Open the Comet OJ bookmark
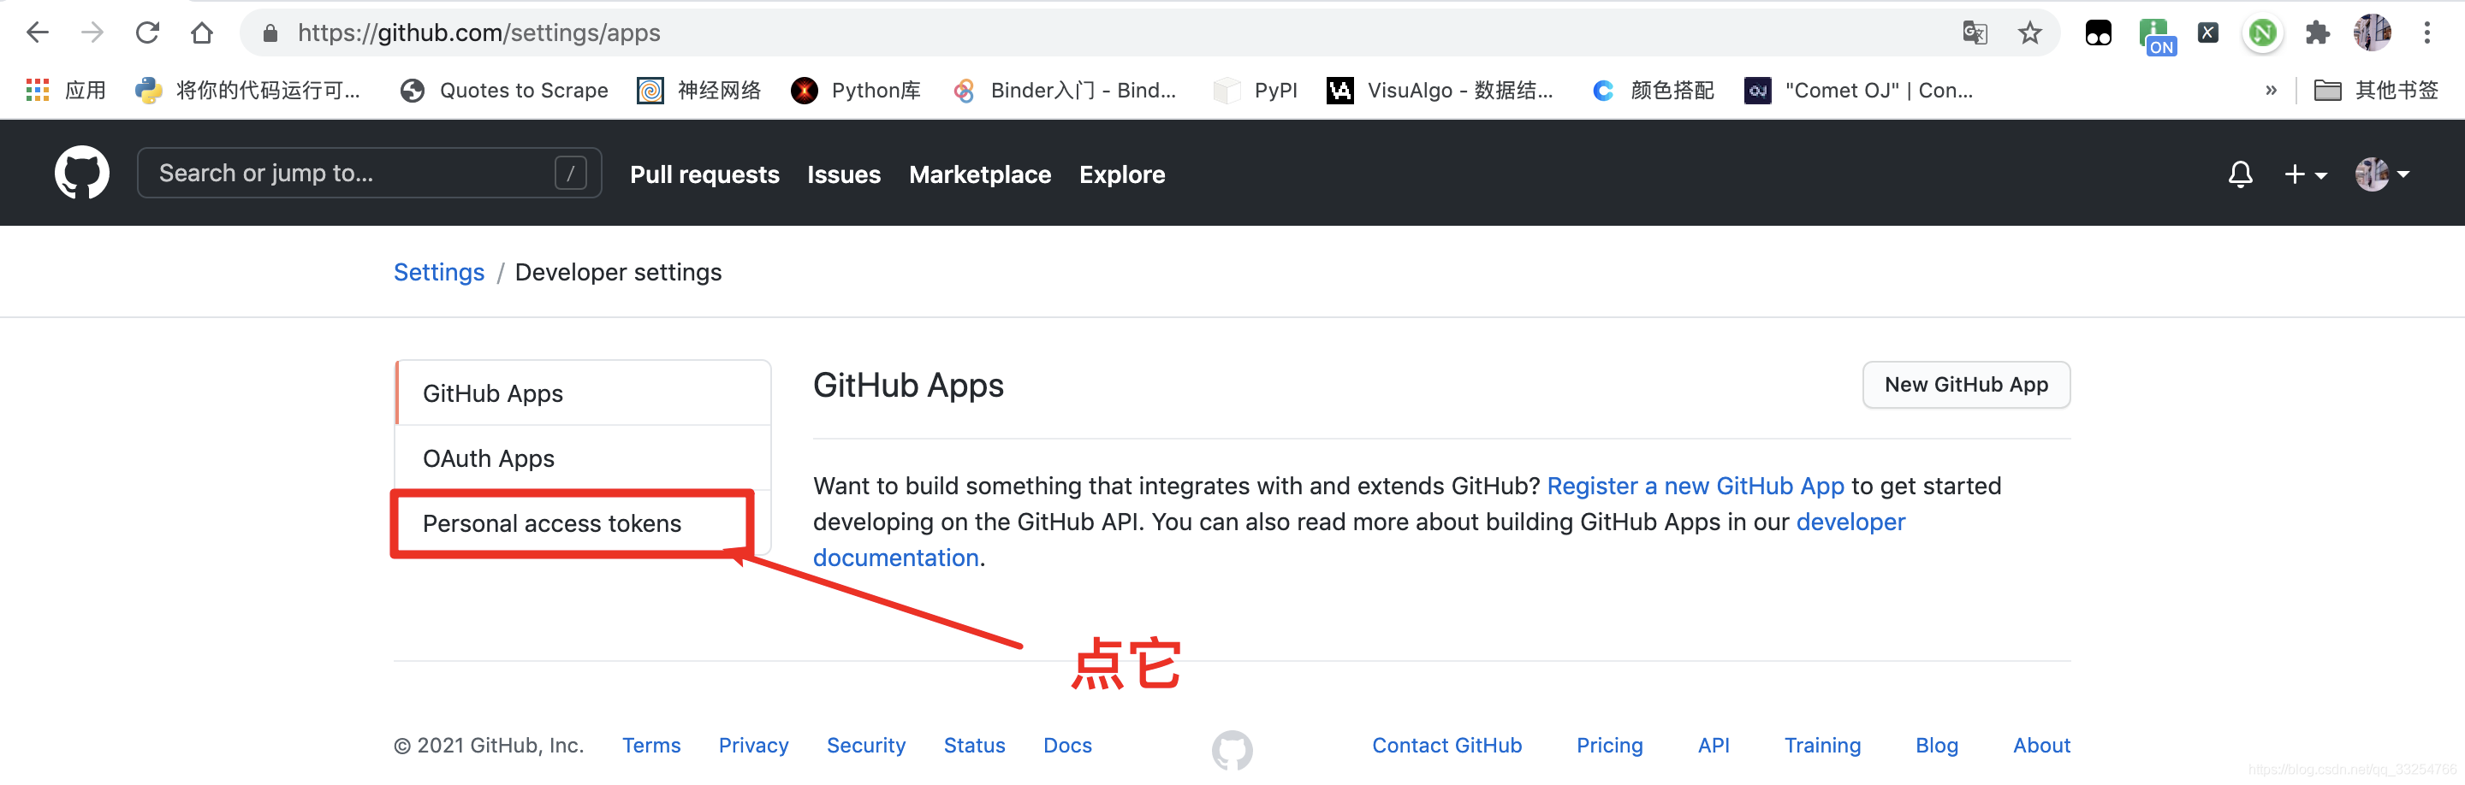Screen dimensions: 2465x785 (1858, 90)
